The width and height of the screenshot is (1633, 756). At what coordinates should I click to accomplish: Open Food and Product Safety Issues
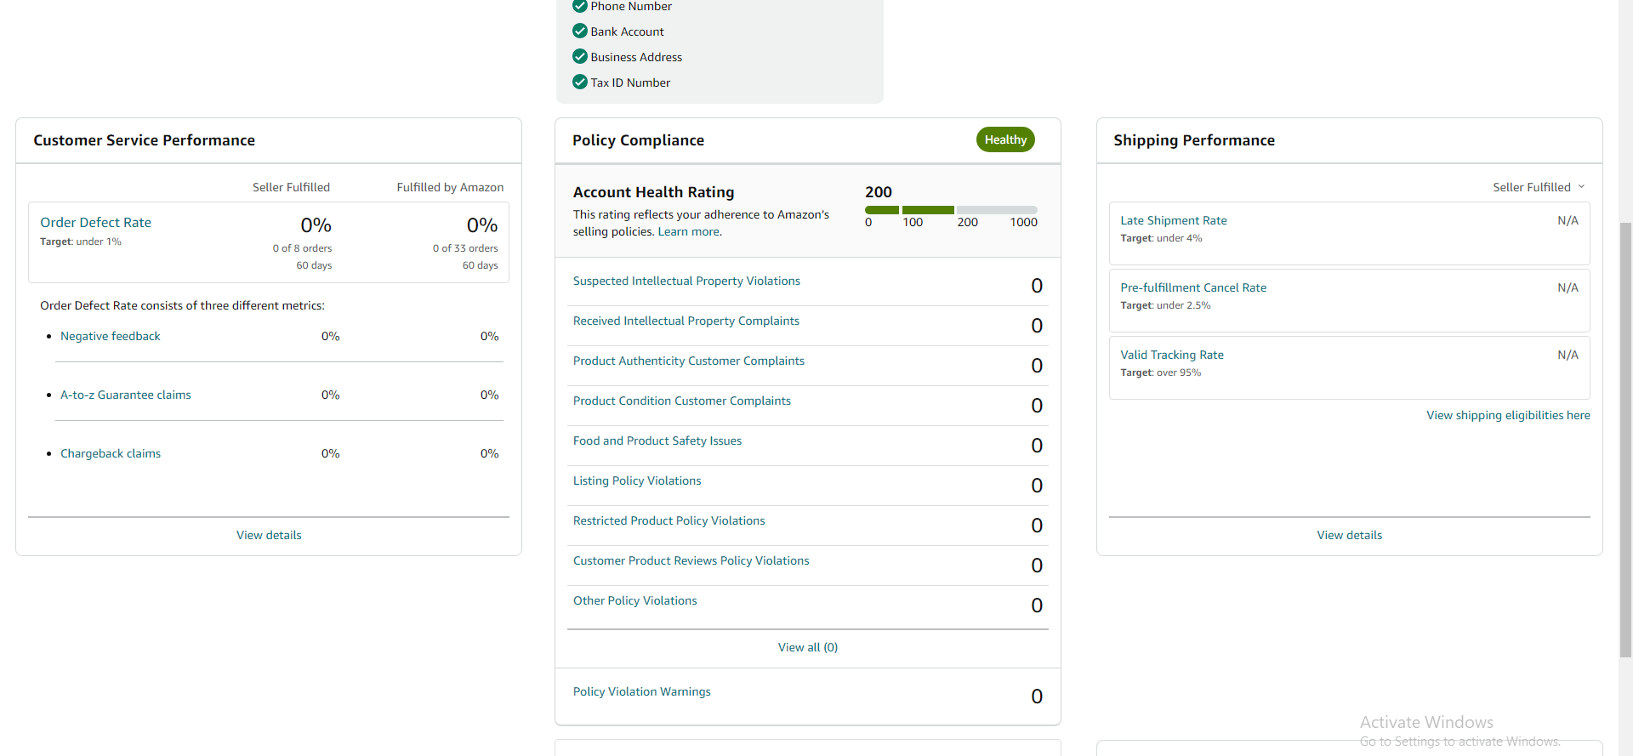click(657, 441)
